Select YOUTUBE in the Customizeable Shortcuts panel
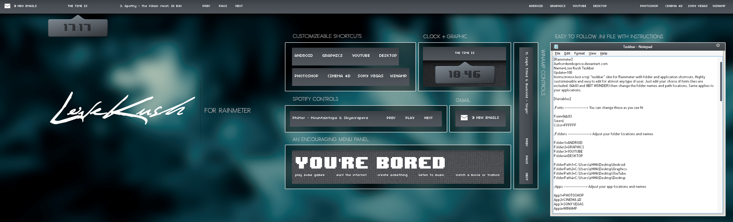 361,55
